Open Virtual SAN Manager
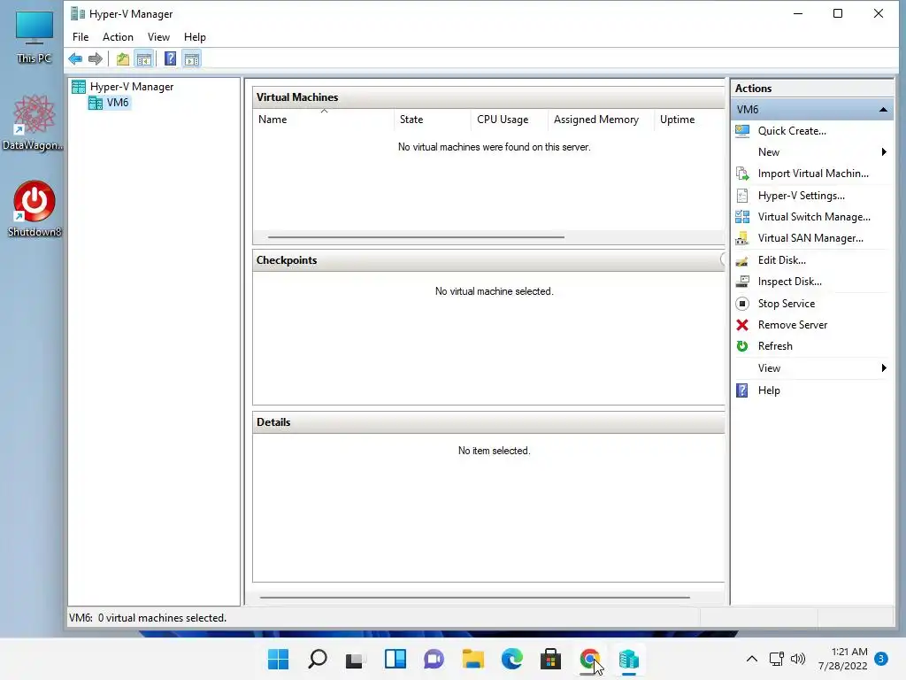Image resolution: width=906 pixels, height=680 pixels. [x=811, y=238]
